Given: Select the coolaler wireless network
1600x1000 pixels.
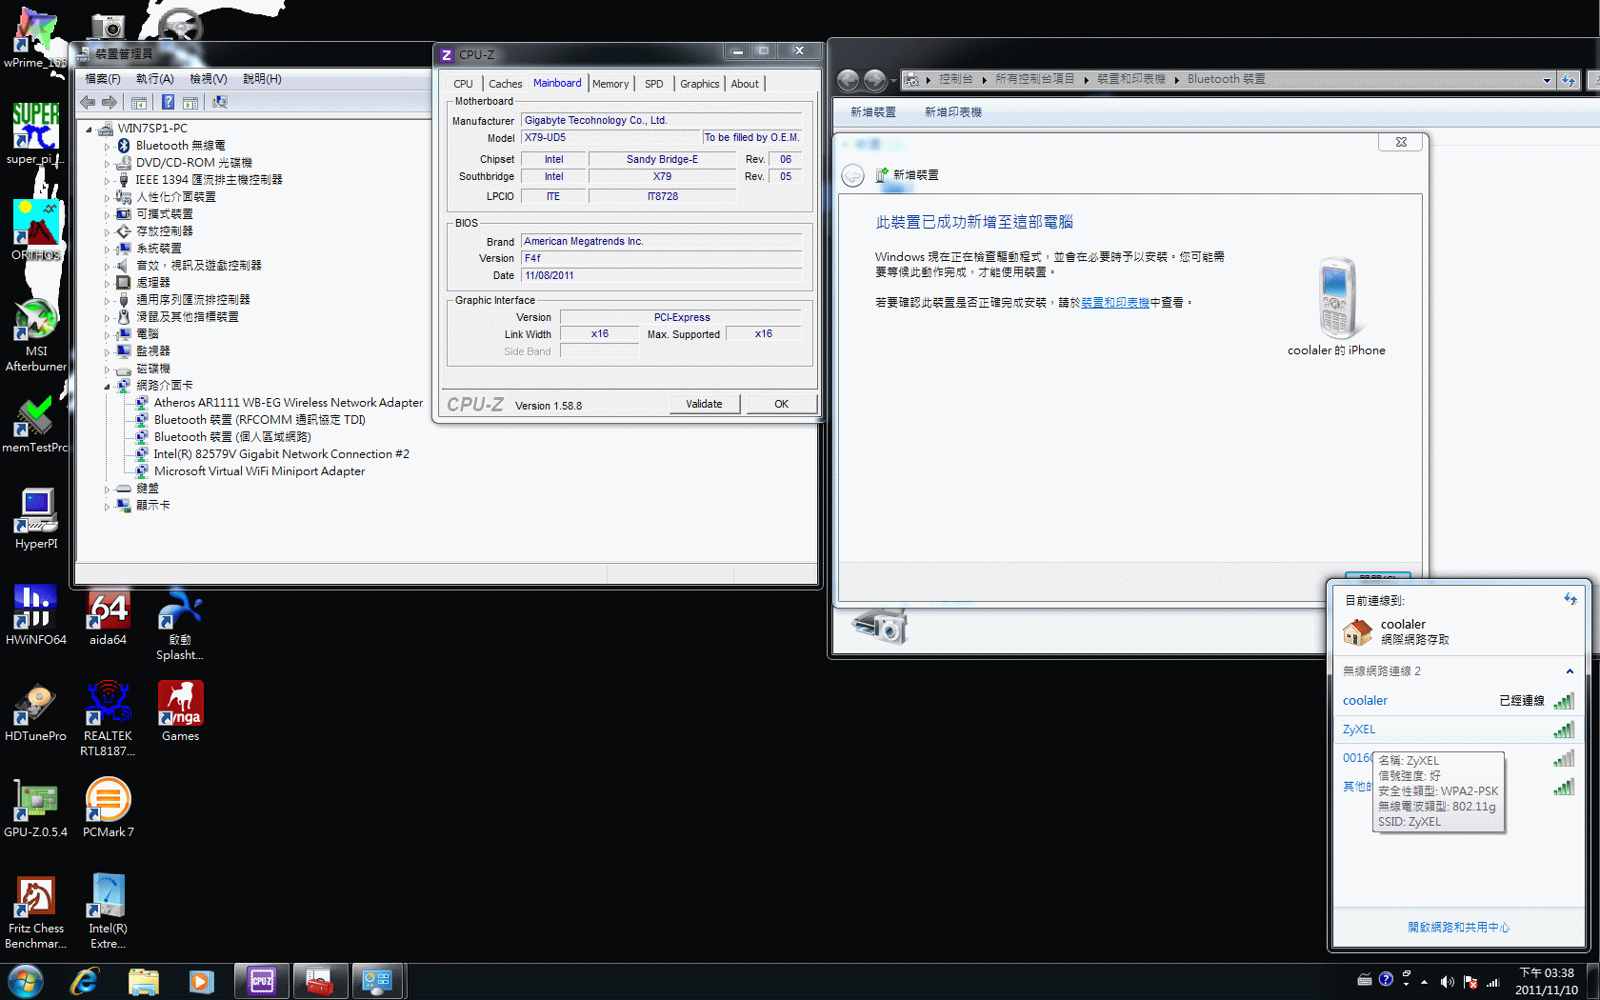Looking at the screenshot, I should [x=1458, y=701].
